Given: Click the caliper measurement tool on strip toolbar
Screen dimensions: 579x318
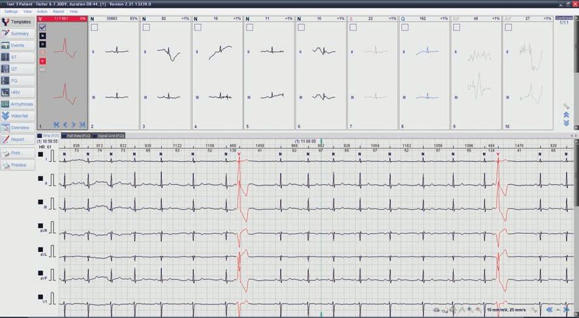Looking at the screenshot, I should point(462,310).
